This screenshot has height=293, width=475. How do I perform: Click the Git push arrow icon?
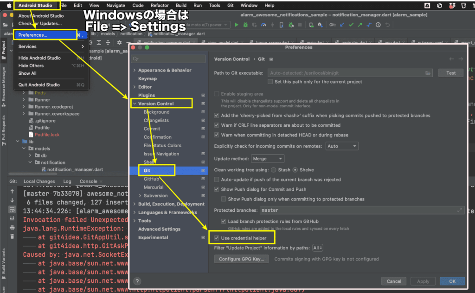(360, 25)
